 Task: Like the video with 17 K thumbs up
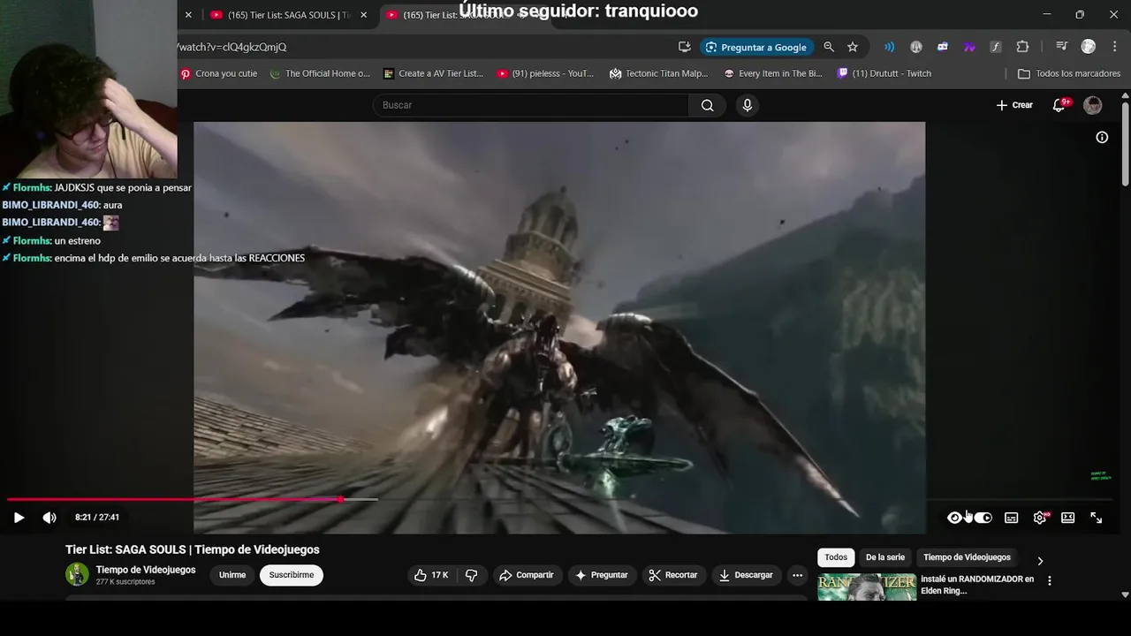pyautogui.click(x=432, y=575)
